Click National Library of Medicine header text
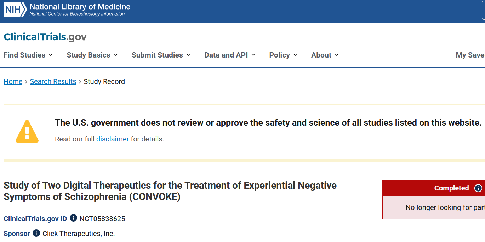485x242 pixels. click(x=80, y=7)
